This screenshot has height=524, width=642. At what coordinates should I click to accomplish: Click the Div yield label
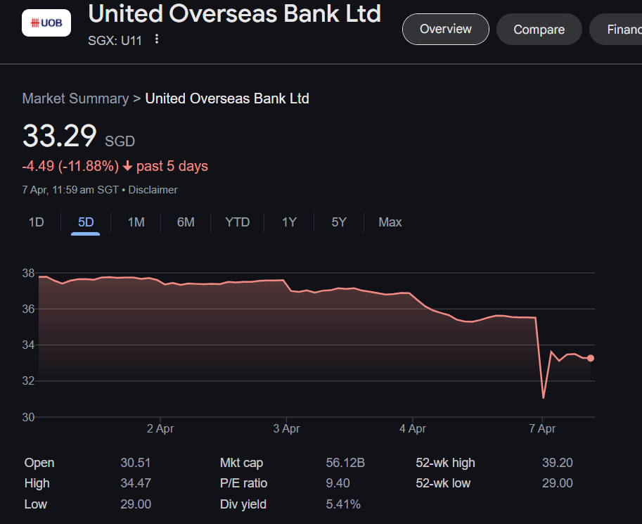tap(243, 504)
